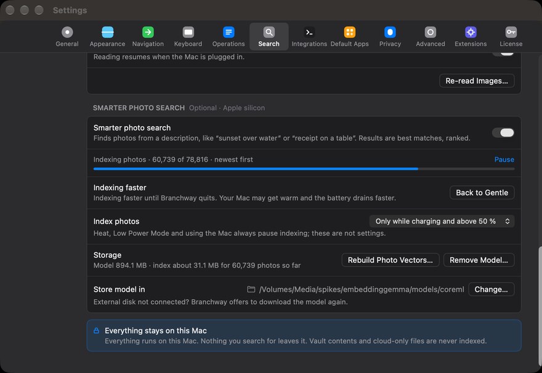Click Rebuild Photo Vectors button
This screenshot has height=373, width=542.
click(x=390, y=260)
